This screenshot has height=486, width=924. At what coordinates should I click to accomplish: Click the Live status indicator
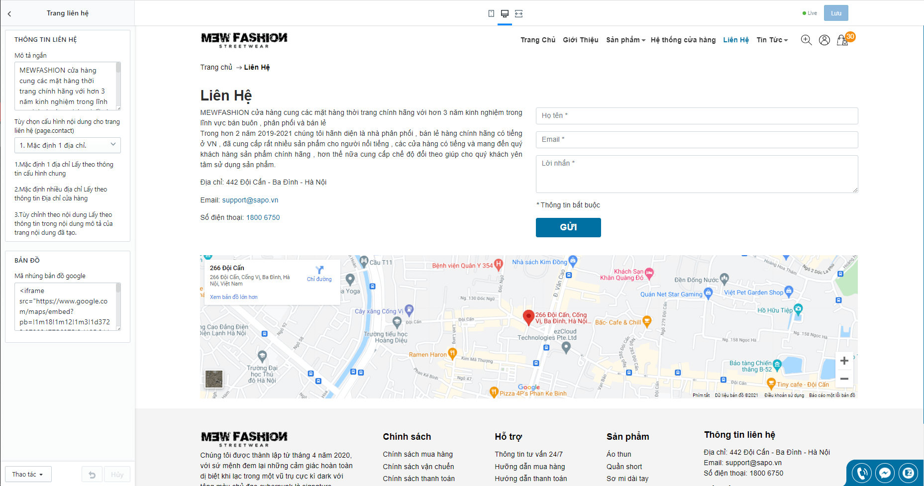pos(810,13)
